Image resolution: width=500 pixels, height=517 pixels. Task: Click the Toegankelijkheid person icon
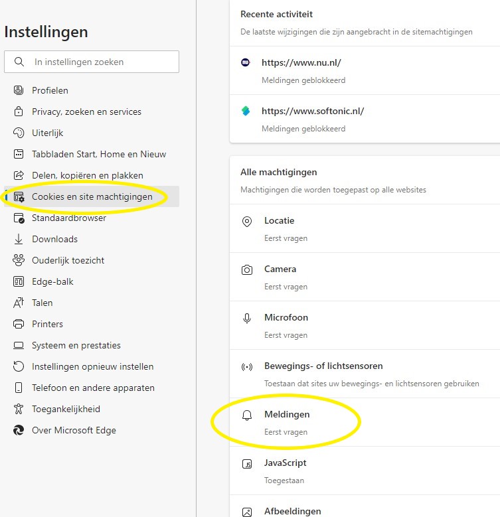pos(19,409)
